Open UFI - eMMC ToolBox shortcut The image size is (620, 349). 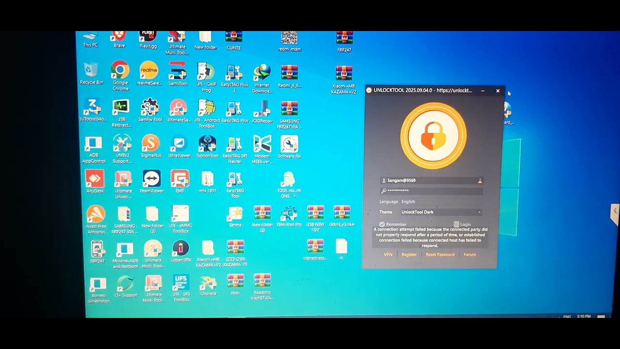[x=180, y=220]
